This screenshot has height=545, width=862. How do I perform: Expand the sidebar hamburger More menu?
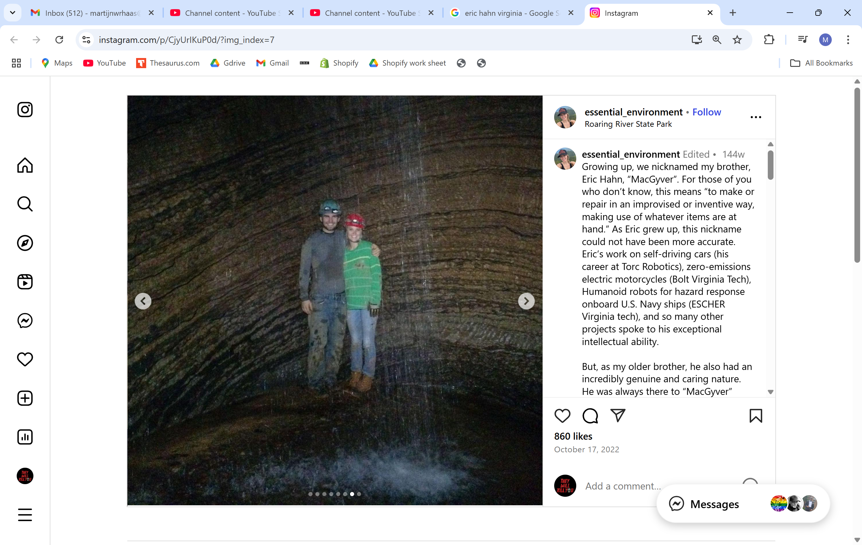pos(25,514)
